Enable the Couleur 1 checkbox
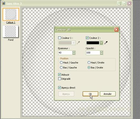Viewport: 140px width, 119px height. [60, 38]
